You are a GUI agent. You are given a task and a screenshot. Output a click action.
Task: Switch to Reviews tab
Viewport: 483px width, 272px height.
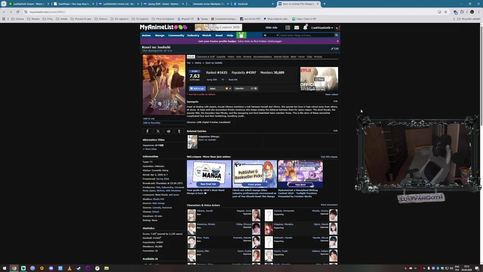tap(247, 57)
